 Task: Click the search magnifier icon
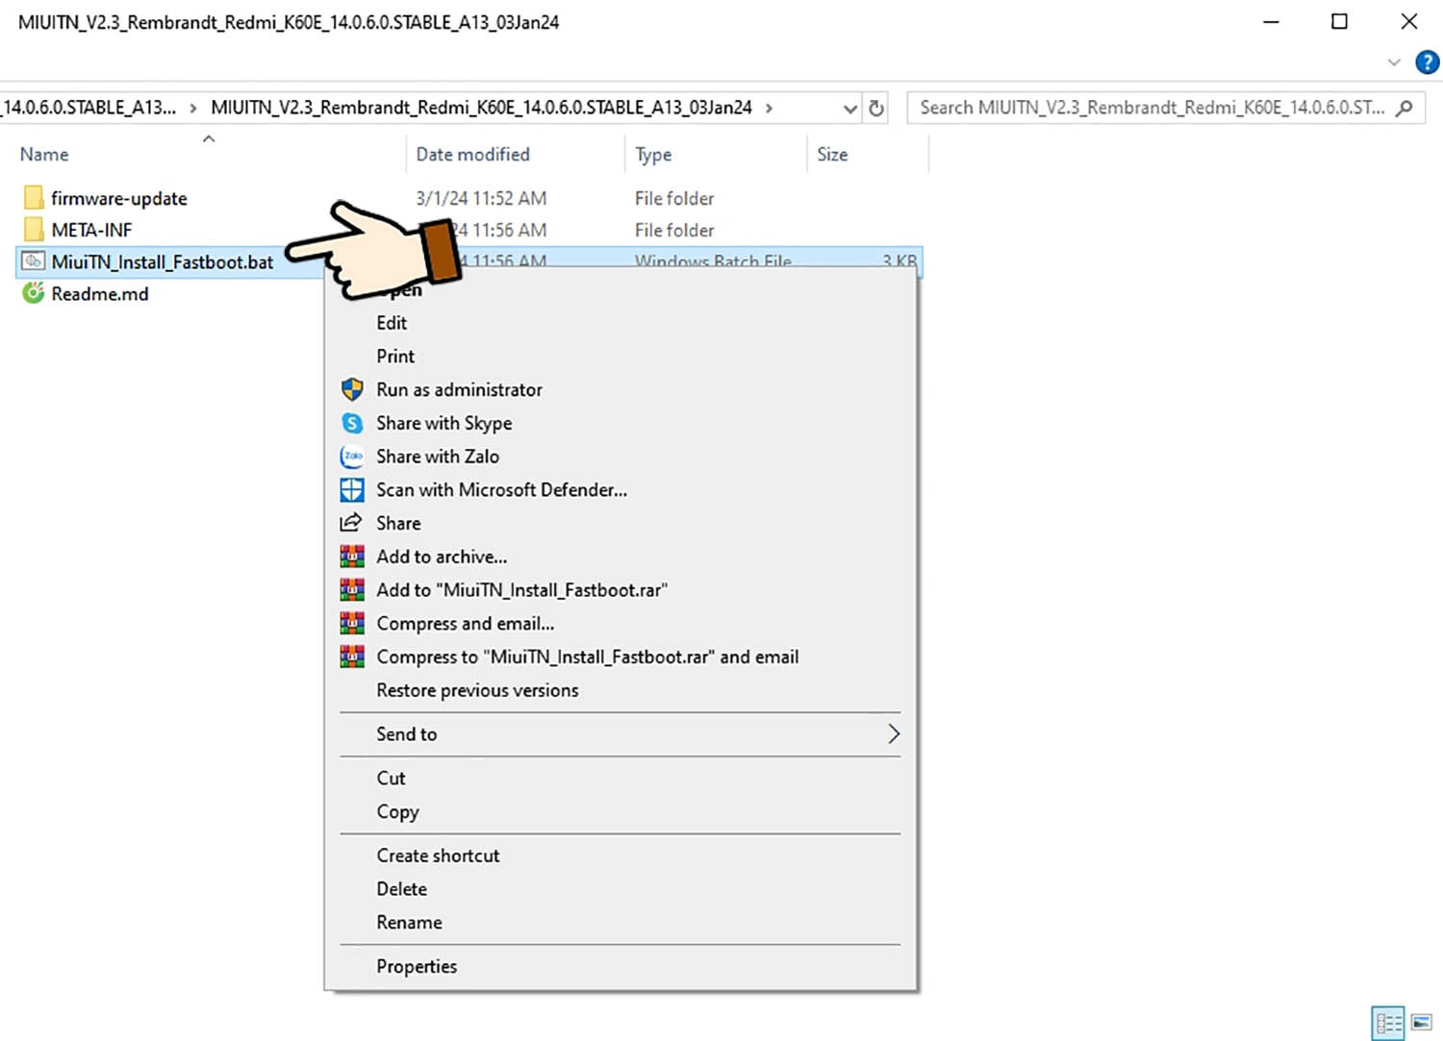(1405, 108)
